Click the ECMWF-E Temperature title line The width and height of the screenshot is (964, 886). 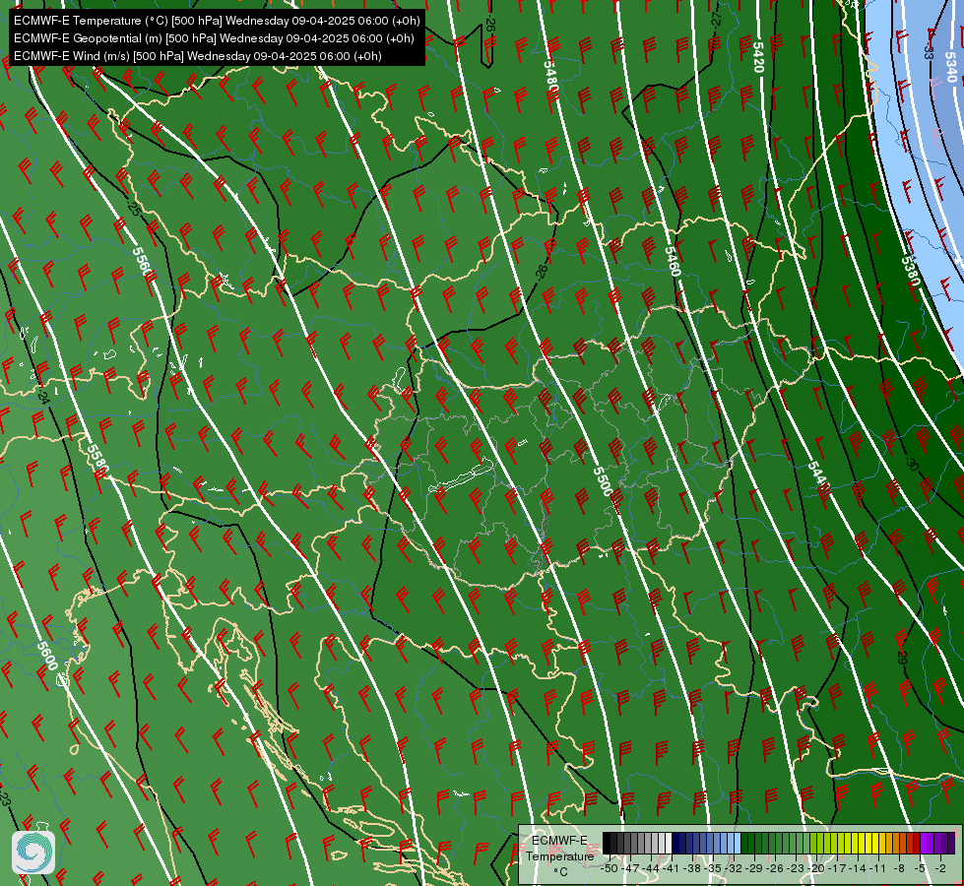tap(217, 21)
